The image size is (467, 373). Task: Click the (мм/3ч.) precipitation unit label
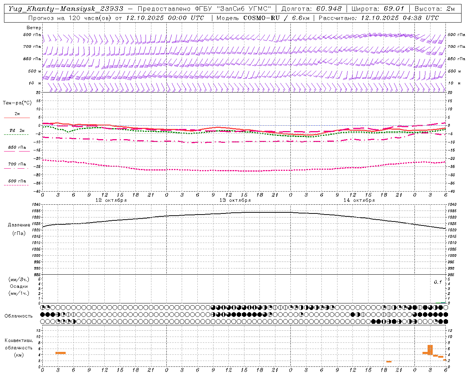(19, 279)
